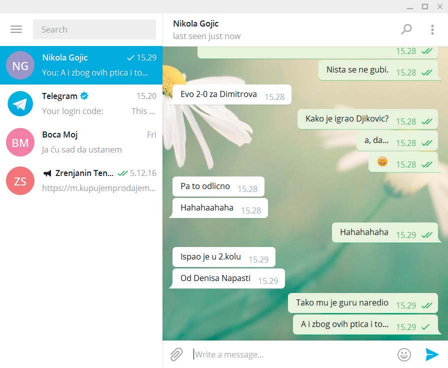Click single check on last sent message
Screen dimensions: 448x368
(425, 327)
